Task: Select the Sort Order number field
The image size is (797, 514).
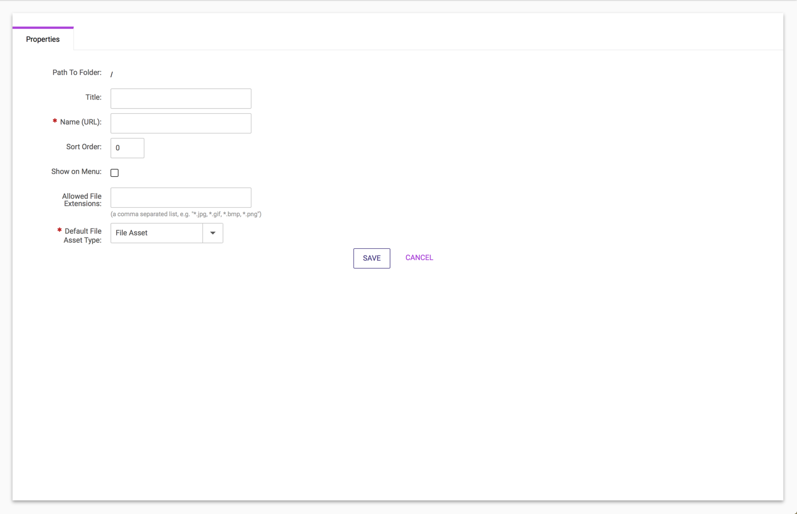Action: point(127,148)
